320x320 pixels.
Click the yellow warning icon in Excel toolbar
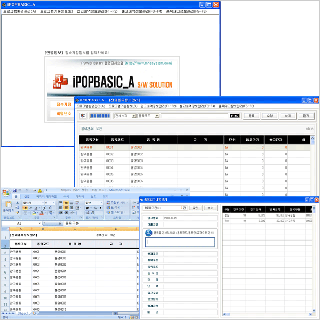pos(40,190)
